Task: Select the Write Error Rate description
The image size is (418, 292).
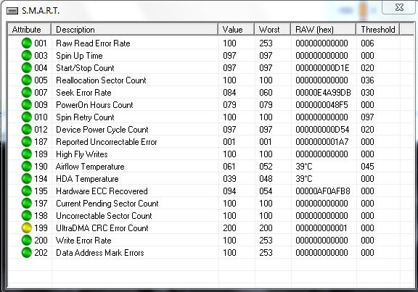Action: tap(83, 240)
